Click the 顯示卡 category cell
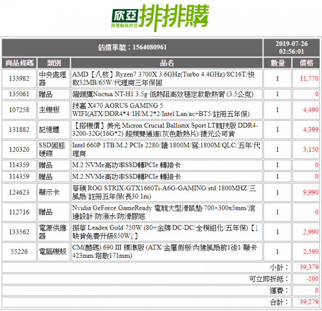 click(x=54, y=192)
